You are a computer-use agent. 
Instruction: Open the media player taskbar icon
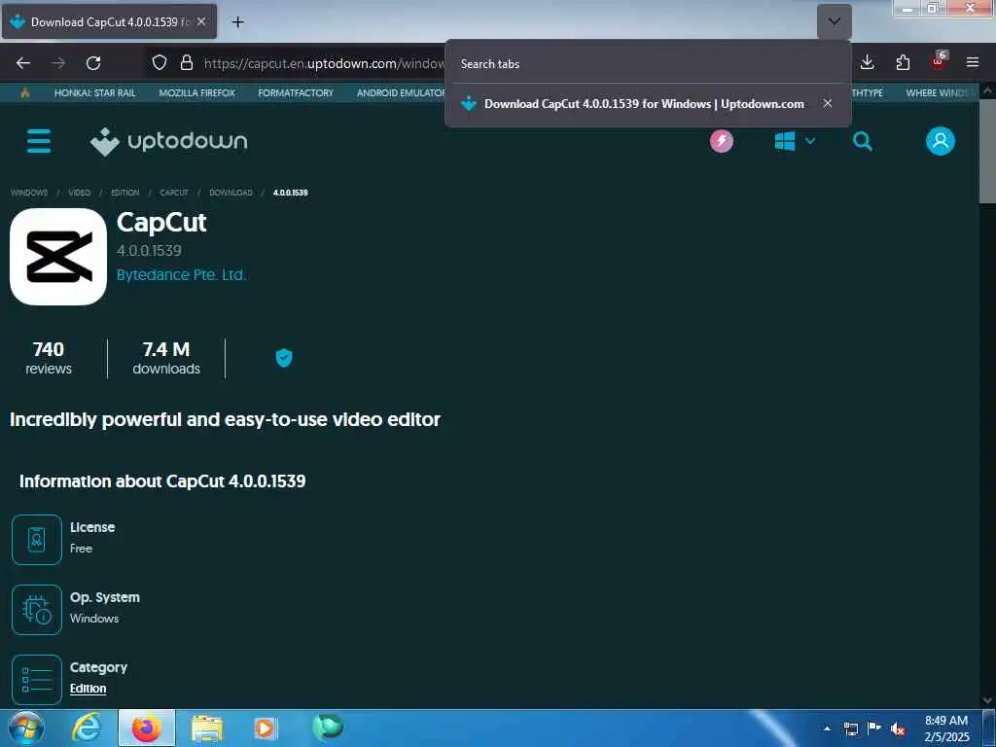pyautogui.click(x=265, y=728)
